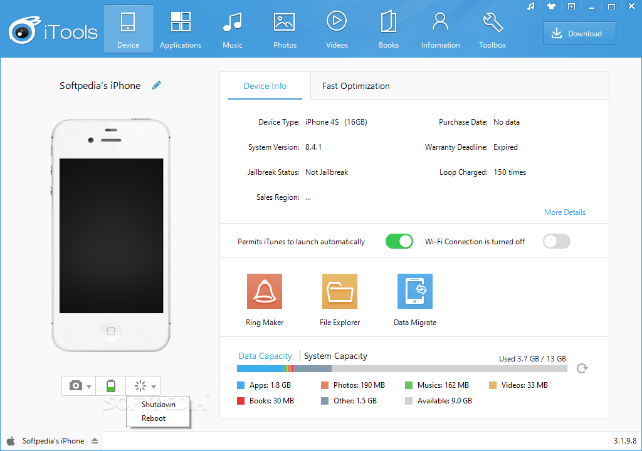Click the '150 times' loop charged value

510,172
